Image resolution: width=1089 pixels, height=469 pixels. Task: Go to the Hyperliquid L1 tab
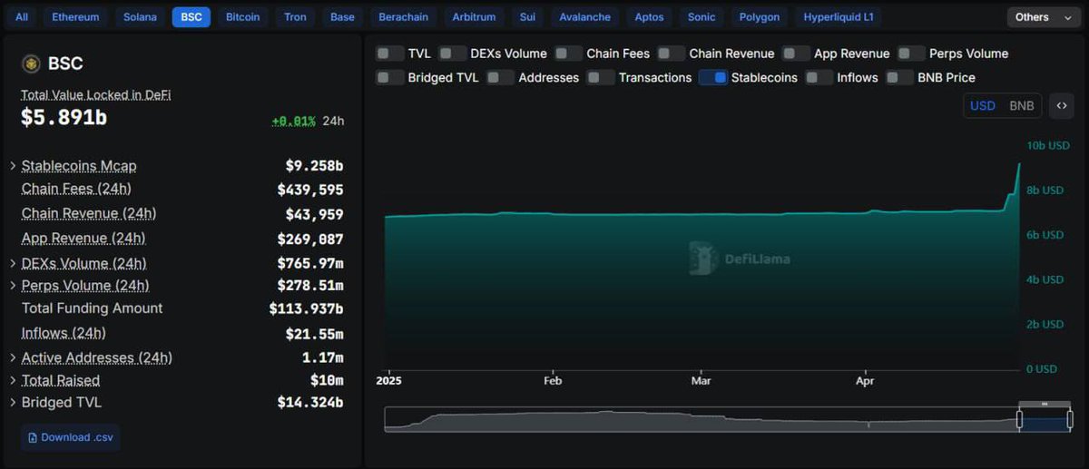(838, 17)
